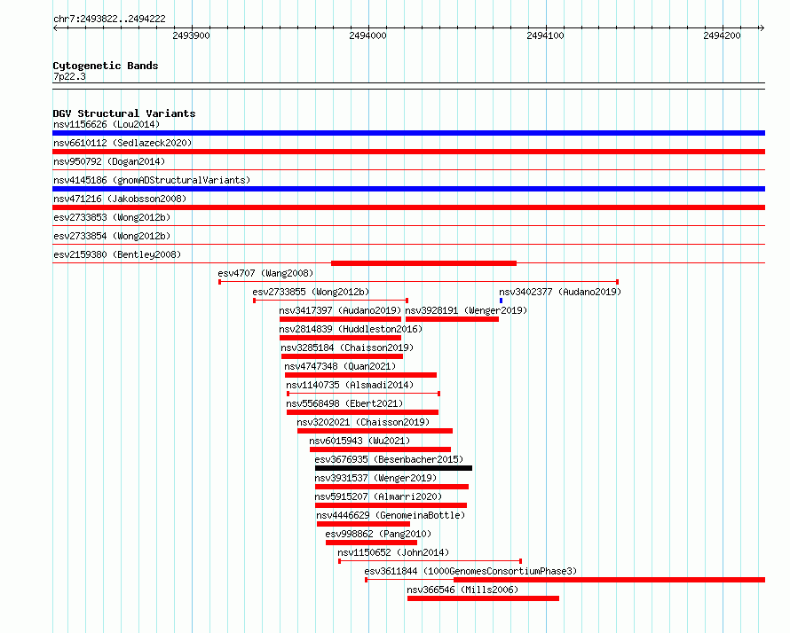Click esv2733853 (Wong2012b) label
790x633 pixels.
[x=112, y=217]
